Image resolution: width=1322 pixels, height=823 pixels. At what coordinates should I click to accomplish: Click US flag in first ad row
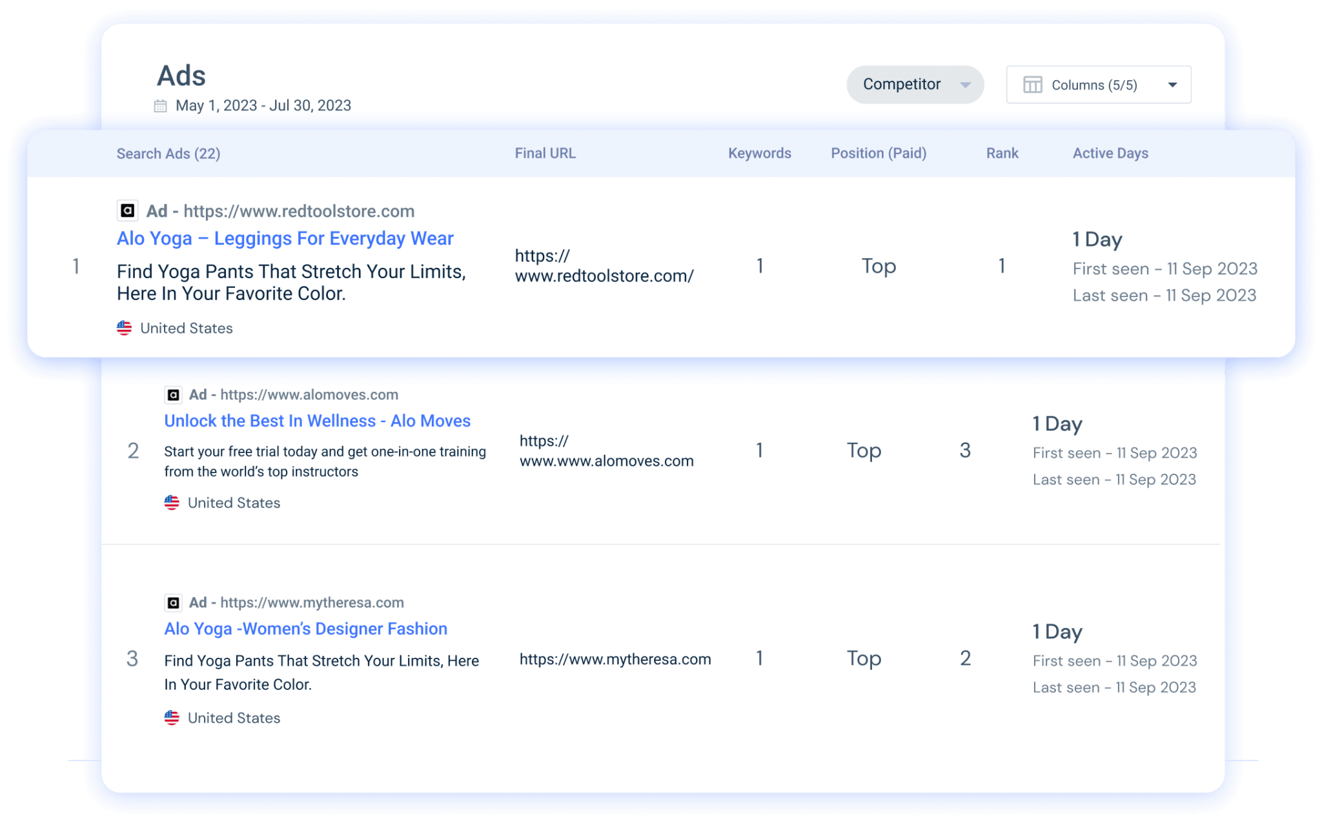pos(124,328)
